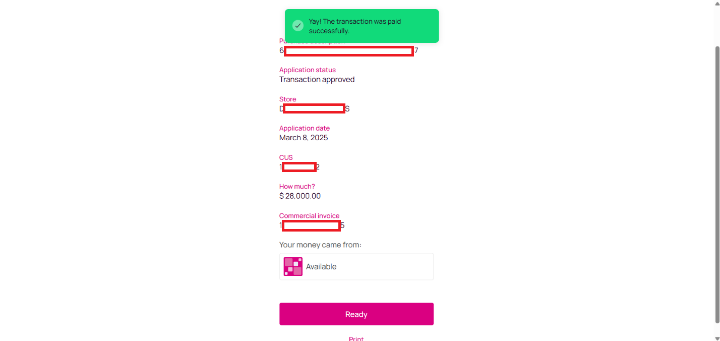Click the March 8, 2025 date value
Viewport: 720px width, 341px height.
click(x=304, y=138)
